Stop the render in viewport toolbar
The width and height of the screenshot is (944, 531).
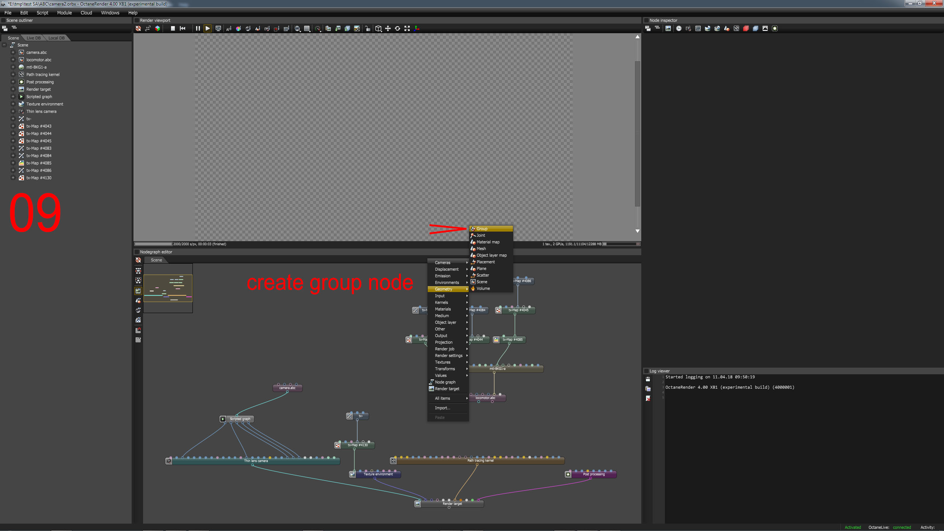173,28
